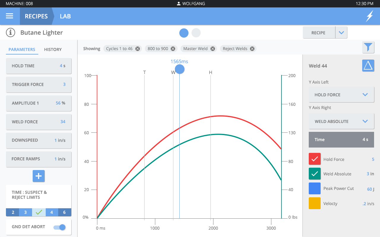
Task: Select reject limit value 6
Action: coord(64,212)
